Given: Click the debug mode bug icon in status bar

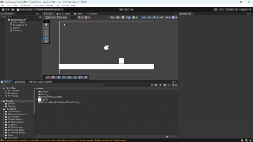Looking at the screenshot, I should point(242,140).
